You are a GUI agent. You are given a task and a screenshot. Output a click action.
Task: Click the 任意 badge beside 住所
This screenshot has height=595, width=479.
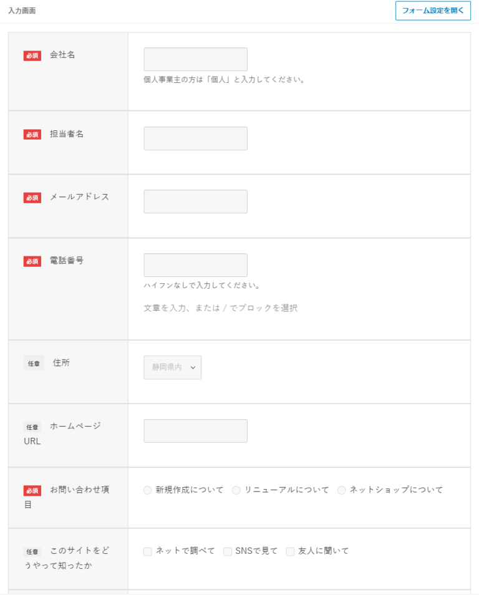click(x=33, y=362)
